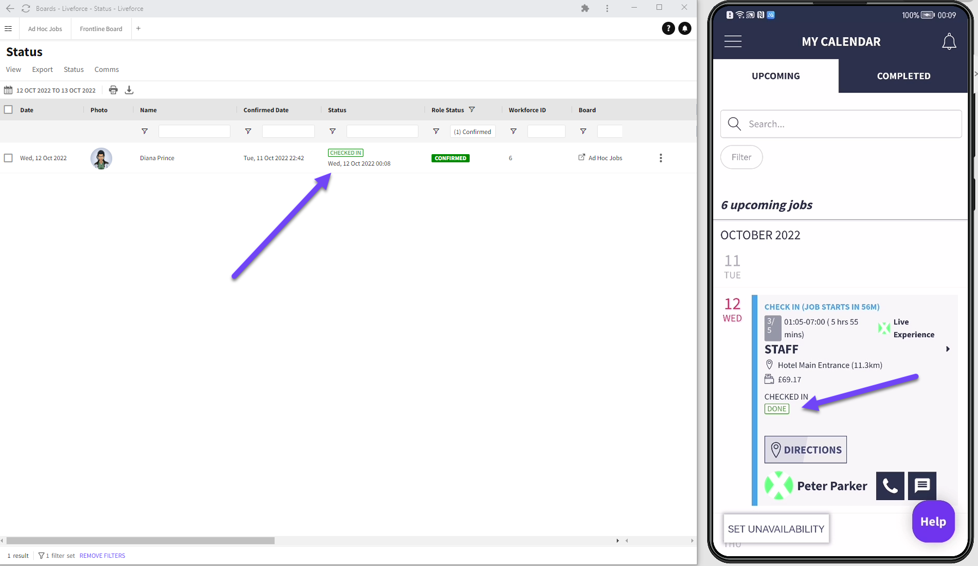The height and width of the screenshot is (566, 978).
Task: Open the mobile hamburger menu
Action: tap(733, 41)
